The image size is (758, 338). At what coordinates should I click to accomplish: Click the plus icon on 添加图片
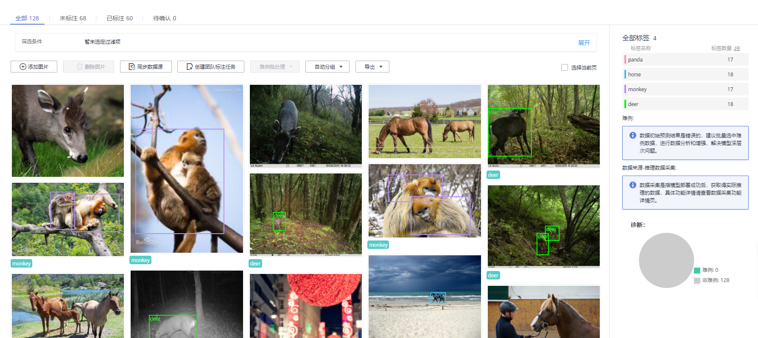point(23,67)
